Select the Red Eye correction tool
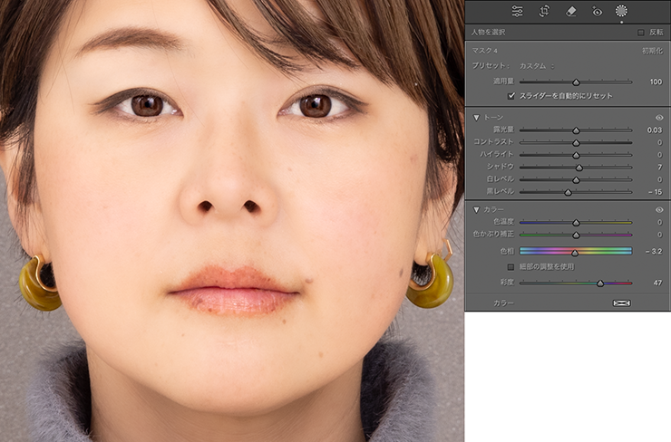This screenshot has width=671, height=442. coord(597,11)
